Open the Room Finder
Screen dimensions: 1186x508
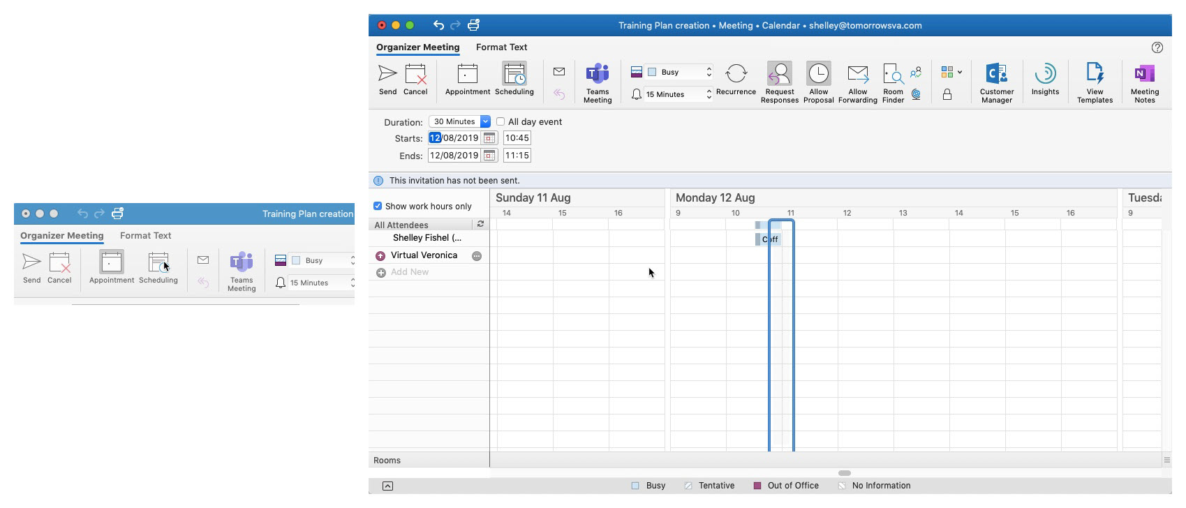click(x=894, y=82)
